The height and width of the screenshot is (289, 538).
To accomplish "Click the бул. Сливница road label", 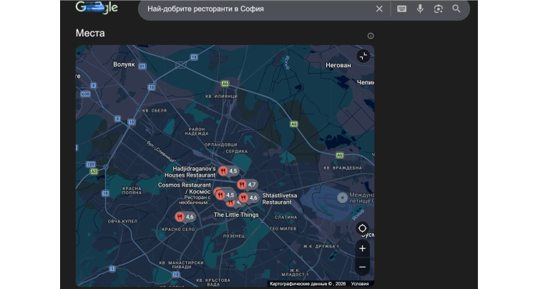I will pyautogui.click(x=161, y=152).
